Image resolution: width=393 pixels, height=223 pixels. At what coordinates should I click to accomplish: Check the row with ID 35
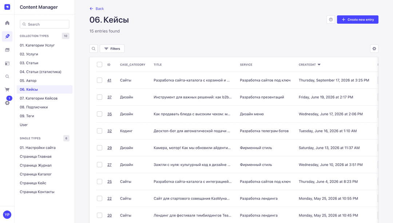99,114
